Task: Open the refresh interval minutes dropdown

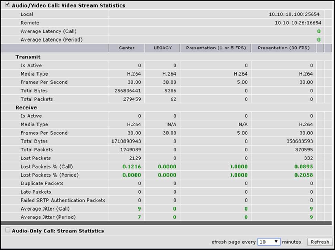Action: tap(269, 242)
